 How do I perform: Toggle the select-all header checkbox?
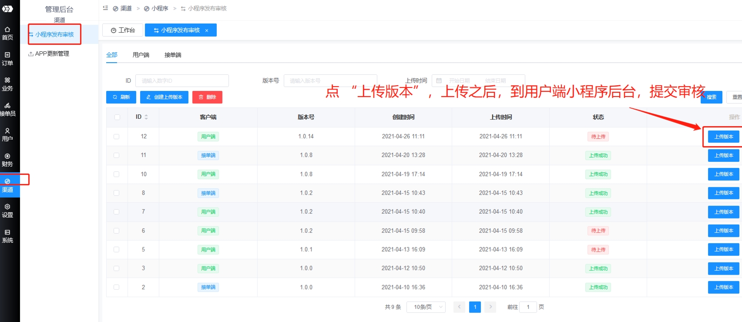coord(117,117)
